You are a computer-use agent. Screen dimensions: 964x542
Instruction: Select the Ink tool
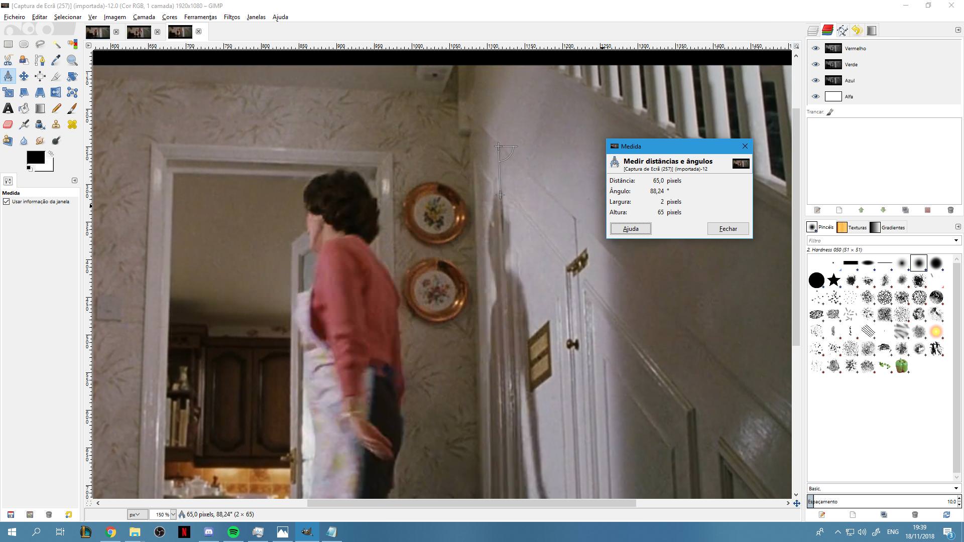pyautogui.click(x=40, y=124)
